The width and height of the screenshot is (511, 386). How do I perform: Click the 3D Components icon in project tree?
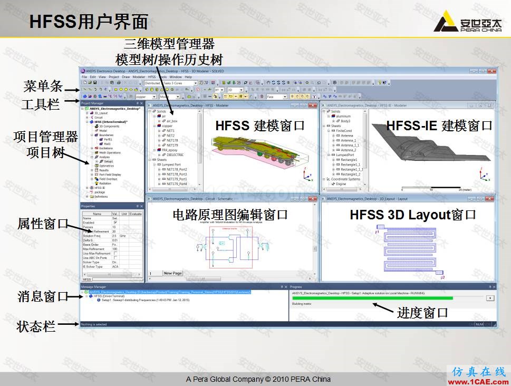click(x=97, y=126)
